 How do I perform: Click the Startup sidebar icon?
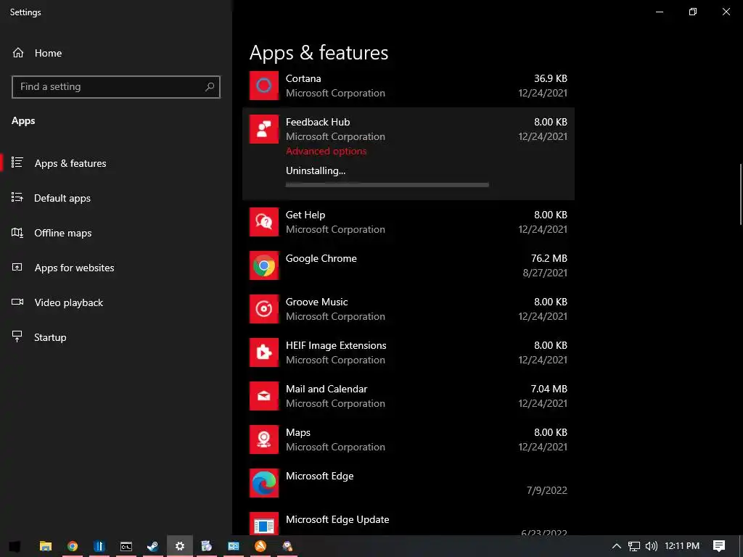[17, 337]
